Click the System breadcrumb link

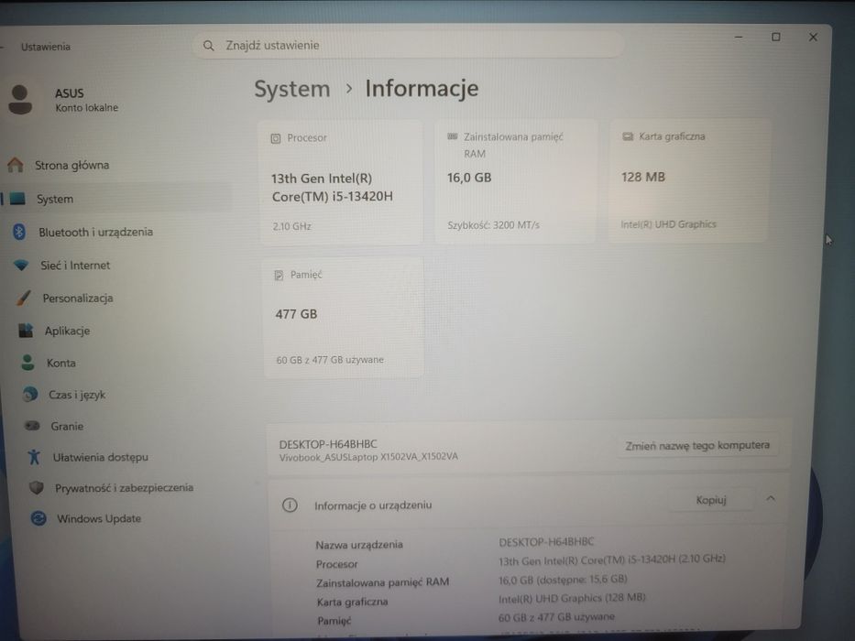click(292, 89)
